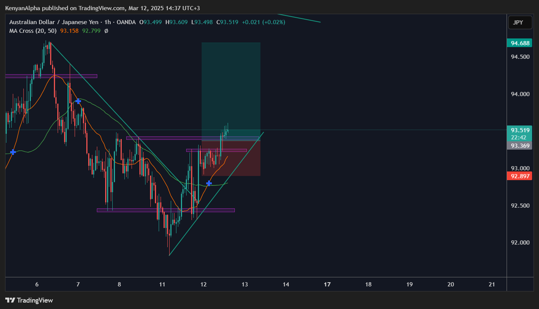
Task: Click the 92.000 price axis label
Action: (520, 242)
